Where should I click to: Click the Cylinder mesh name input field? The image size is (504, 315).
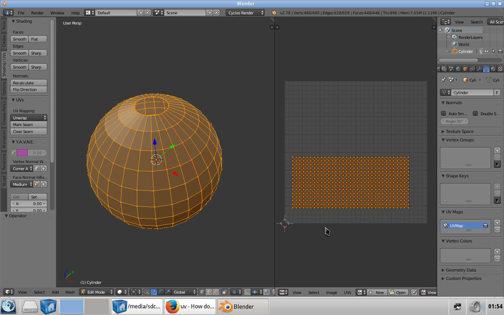pos(472,92)
